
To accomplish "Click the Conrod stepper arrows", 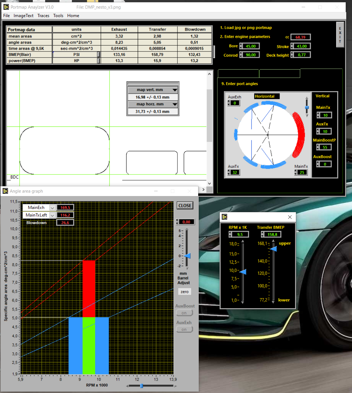I will tap(241, 55).
